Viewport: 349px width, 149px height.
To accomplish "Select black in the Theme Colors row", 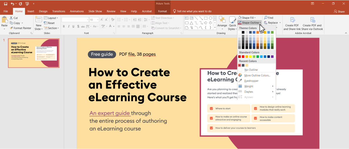I will (243, 32).
